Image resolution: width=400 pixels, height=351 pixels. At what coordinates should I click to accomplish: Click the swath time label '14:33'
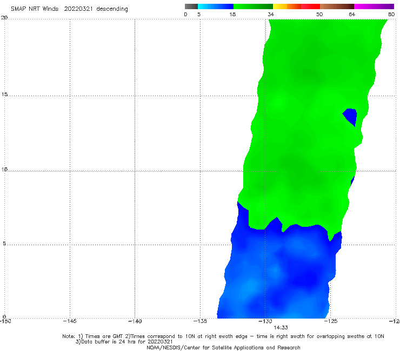tap(281, 328)
